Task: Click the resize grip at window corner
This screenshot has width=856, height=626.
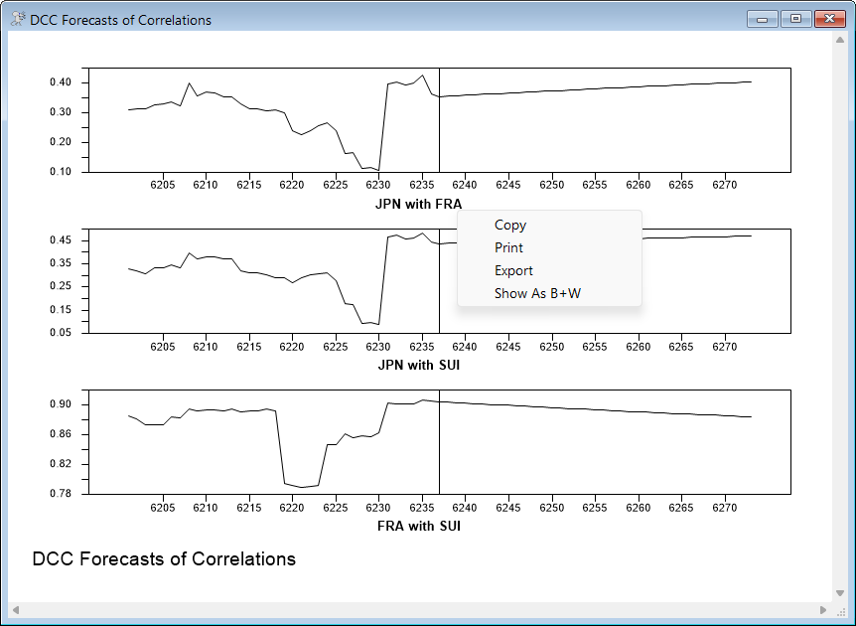Action: [x=840, y=609]
